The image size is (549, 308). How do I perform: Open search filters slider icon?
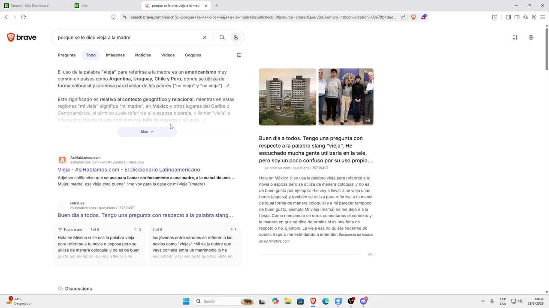[239, 55]
